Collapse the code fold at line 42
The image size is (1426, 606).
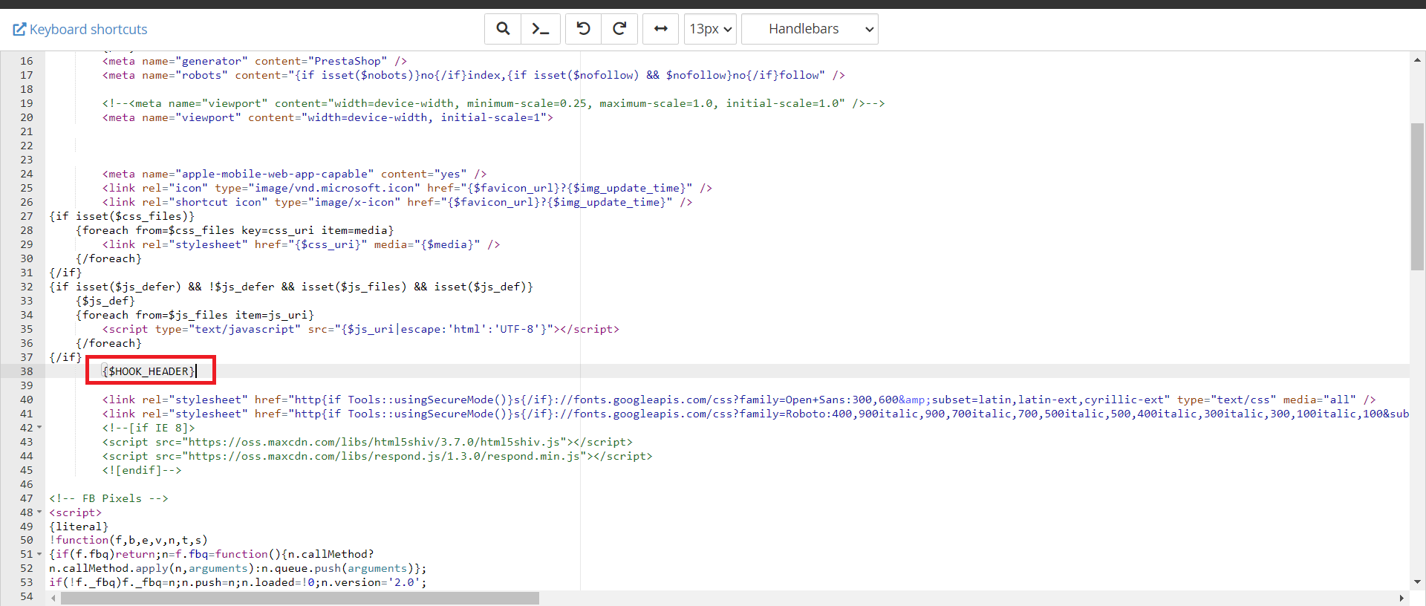(x=39, y=428)
